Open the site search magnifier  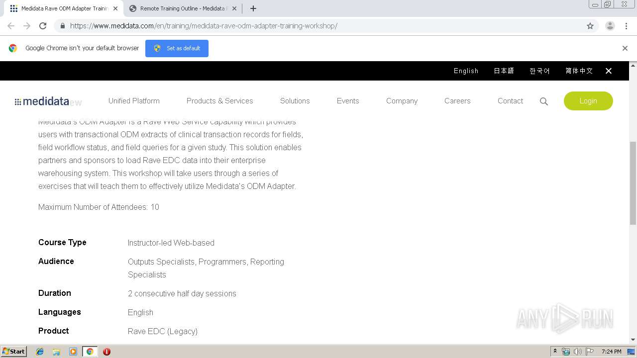click(x=544, y=101)
